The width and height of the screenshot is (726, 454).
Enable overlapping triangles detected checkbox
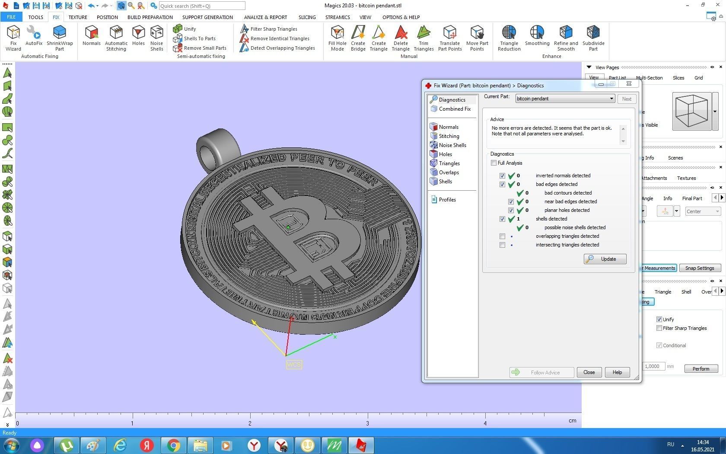click(x=502, y=236)
